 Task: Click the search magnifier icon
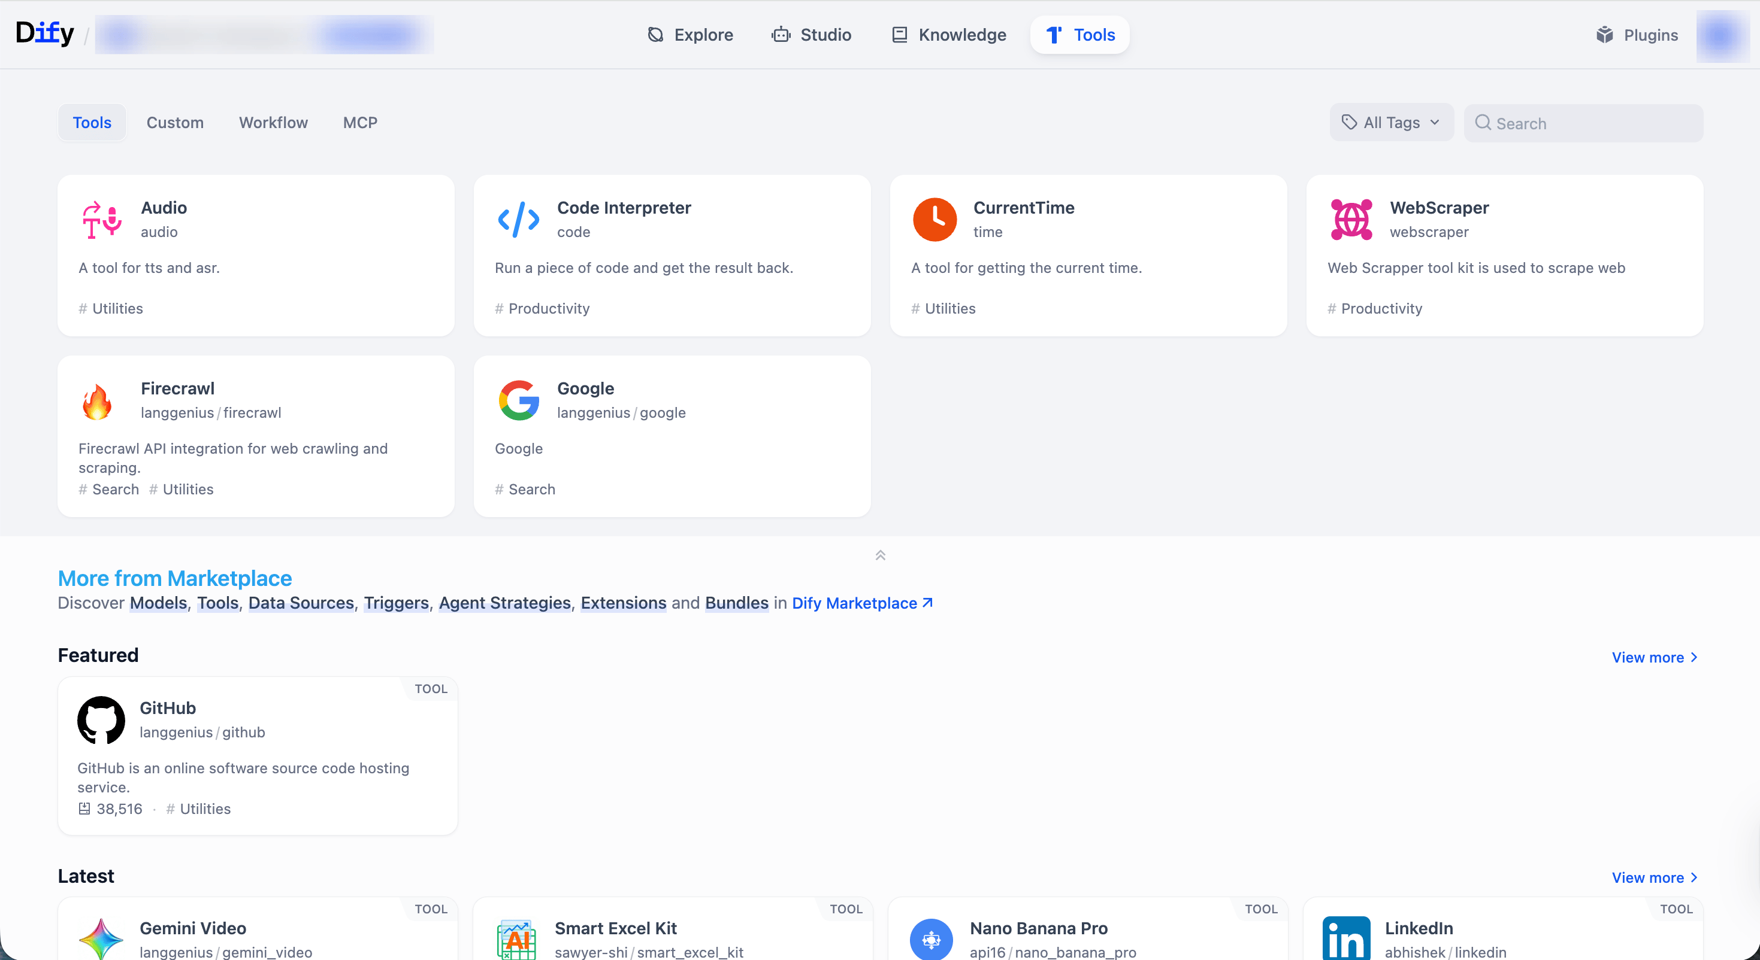click(1483, 123)
